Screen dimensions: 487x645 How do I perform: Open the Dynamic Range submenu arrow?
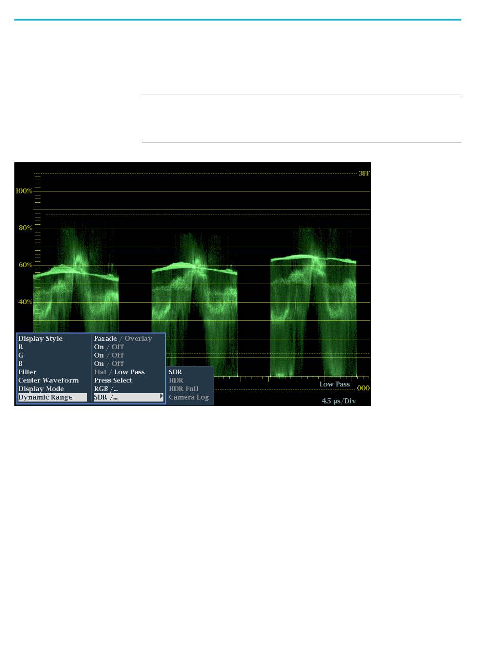(x=161, y=397)
